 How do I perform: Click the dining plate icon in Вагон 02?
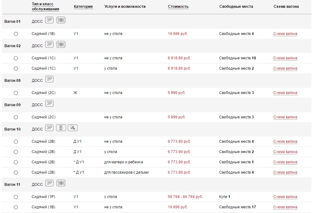[x=61, y=44]
